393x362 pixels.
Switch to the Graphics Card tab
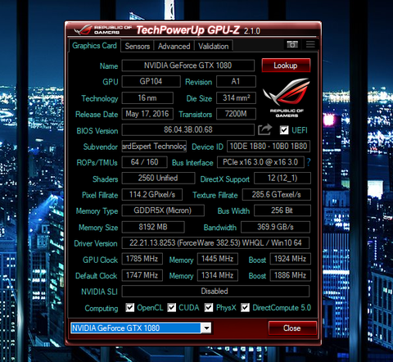94,46
